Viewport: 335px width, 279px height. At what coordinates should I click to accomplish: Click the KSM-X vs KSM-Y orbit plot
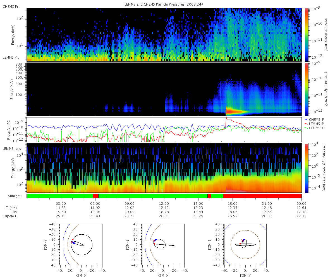[81, 244]
